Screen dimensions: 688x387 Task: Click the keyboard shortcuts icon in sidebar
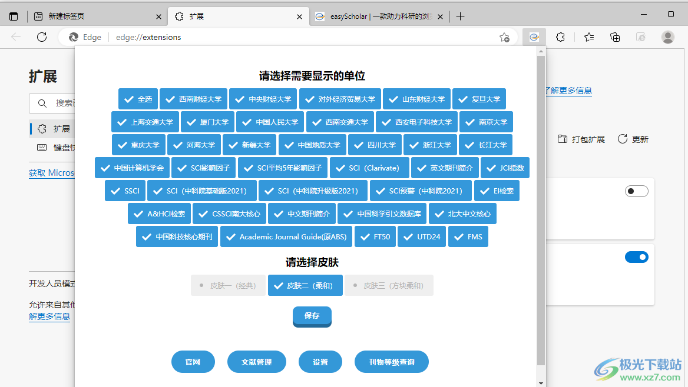(x=42, y=147)
